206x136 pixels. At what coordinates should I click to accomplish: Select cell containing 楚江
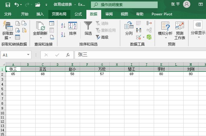131,69
